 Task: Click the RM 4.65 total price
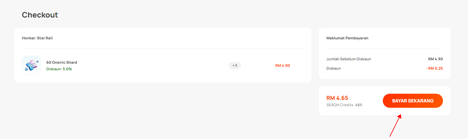337,98
